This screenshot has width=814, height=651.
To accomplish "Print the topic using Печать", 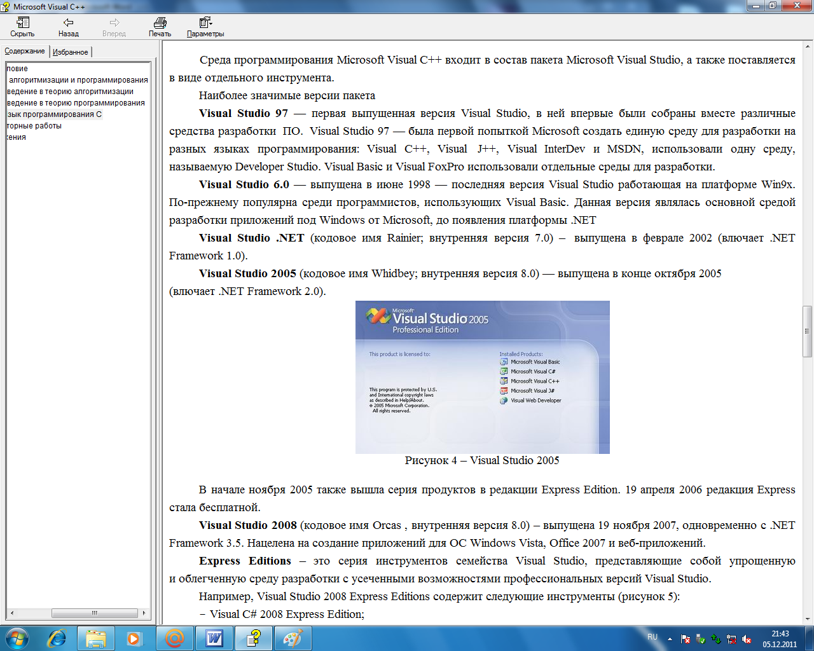I will (160, 27).
